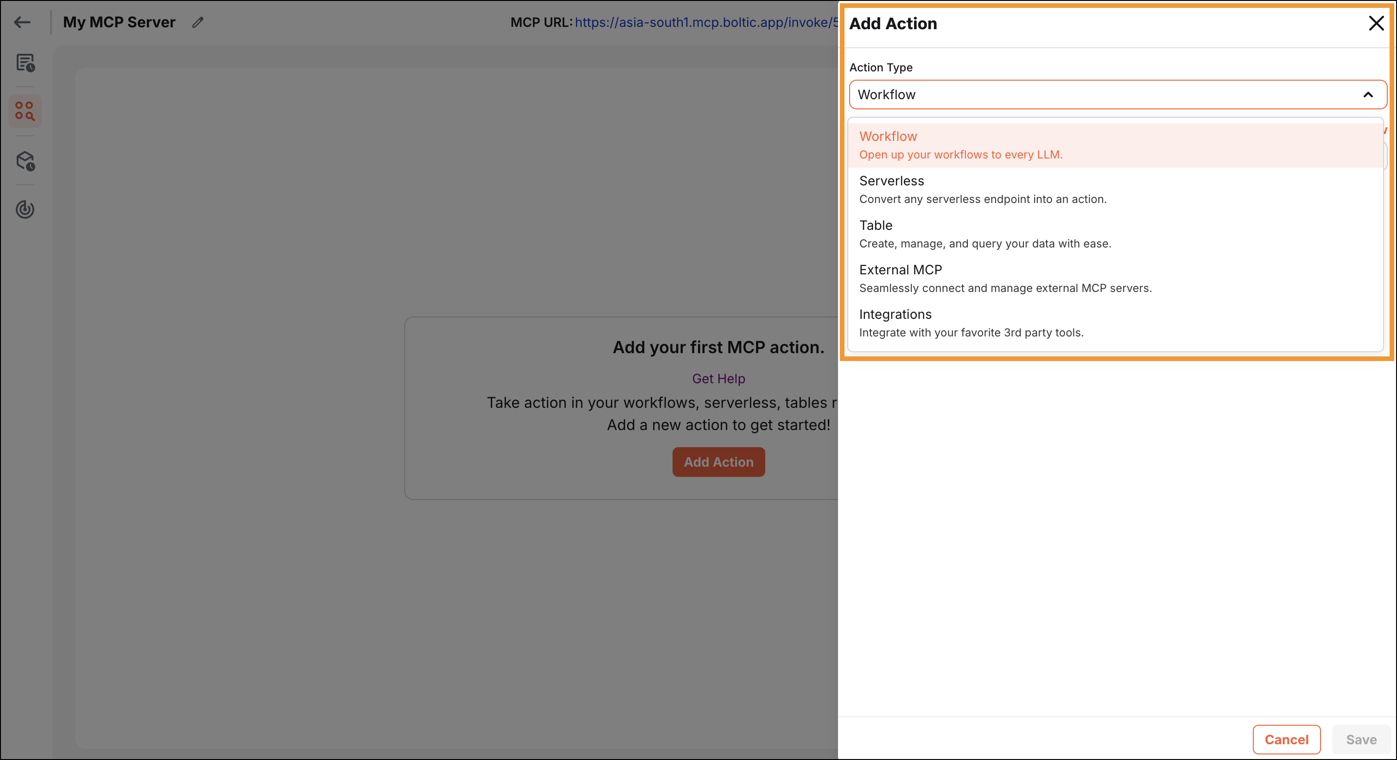Open the radar monitoring sidebar icon

25,209
